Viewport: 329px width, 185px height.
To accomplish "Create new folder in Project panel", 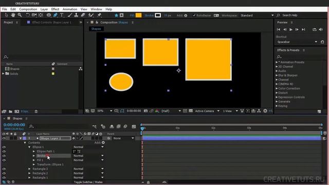I will click(10, 112).
